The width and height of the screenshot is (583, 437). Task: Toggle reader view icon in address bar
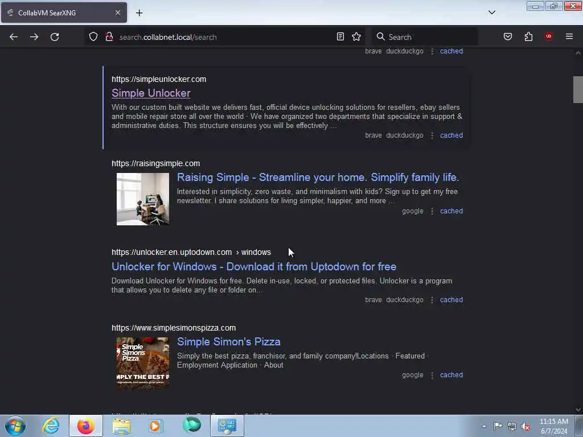[x=340, y=36]
